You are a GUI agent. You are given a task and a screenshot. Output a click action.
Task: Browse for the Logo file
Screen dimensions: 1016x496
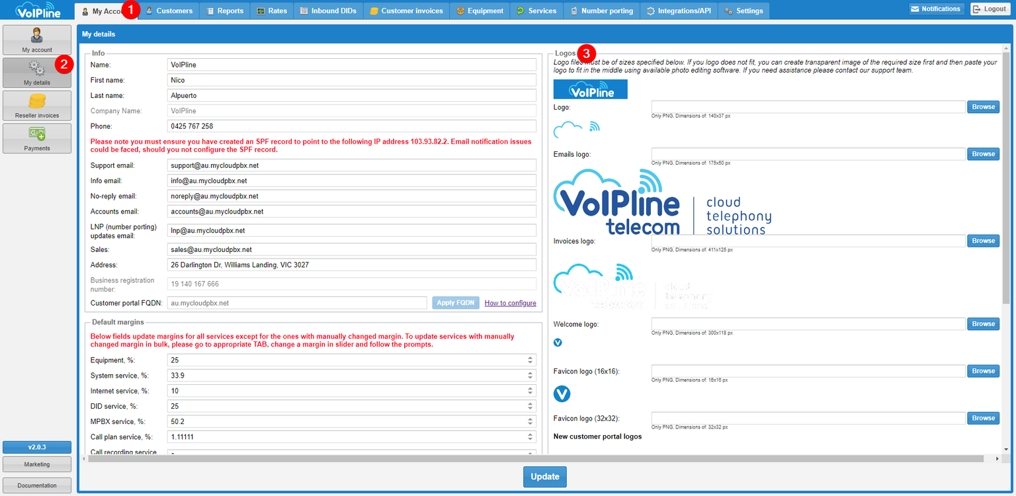tap(983, 107)
